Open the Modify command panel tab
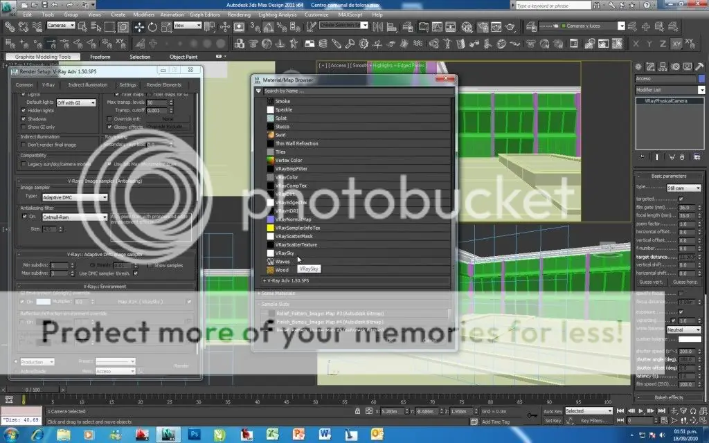This screenshot has height=443, width=709. [650, 67]
